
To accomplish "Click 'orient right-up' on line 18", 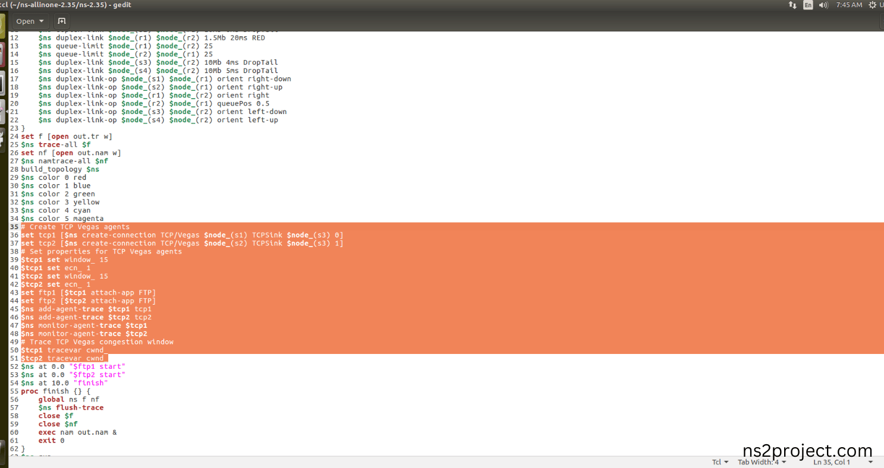I will 250,87.
